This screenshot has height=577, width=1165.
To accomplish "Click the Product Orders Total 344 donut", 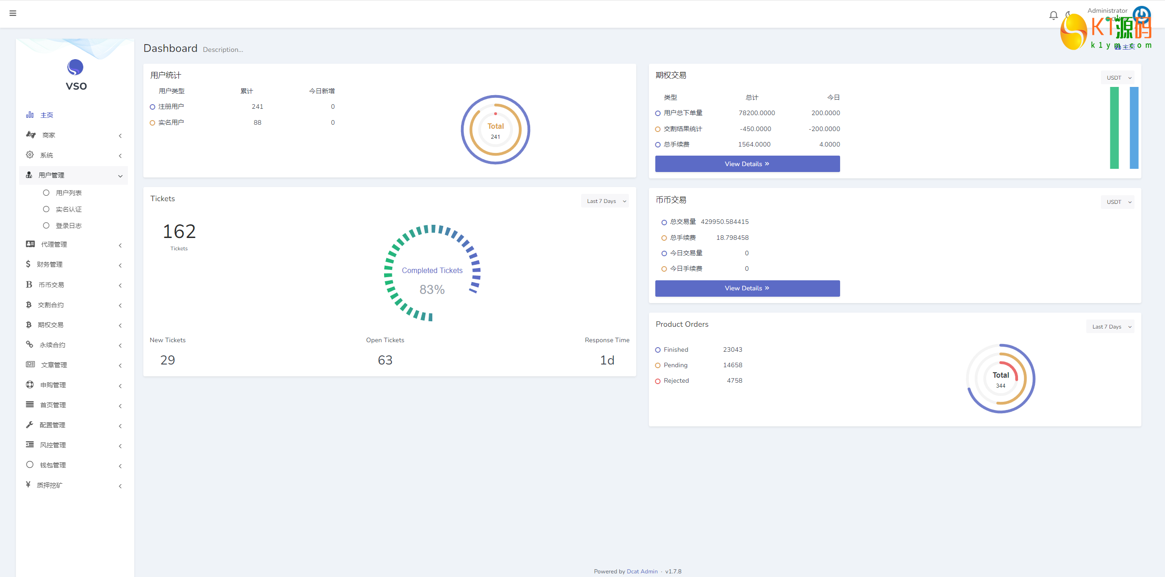I will pos(1001,379).
